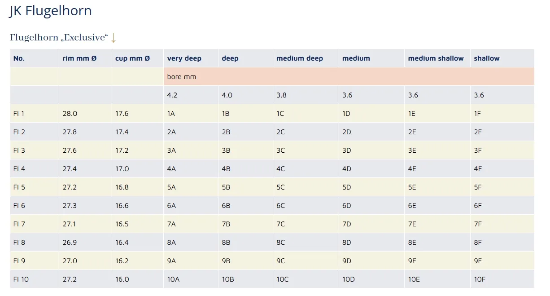Click the 'cup mm Ø' column header
This screenshot has width=550, height=296.
pos(132,58)
